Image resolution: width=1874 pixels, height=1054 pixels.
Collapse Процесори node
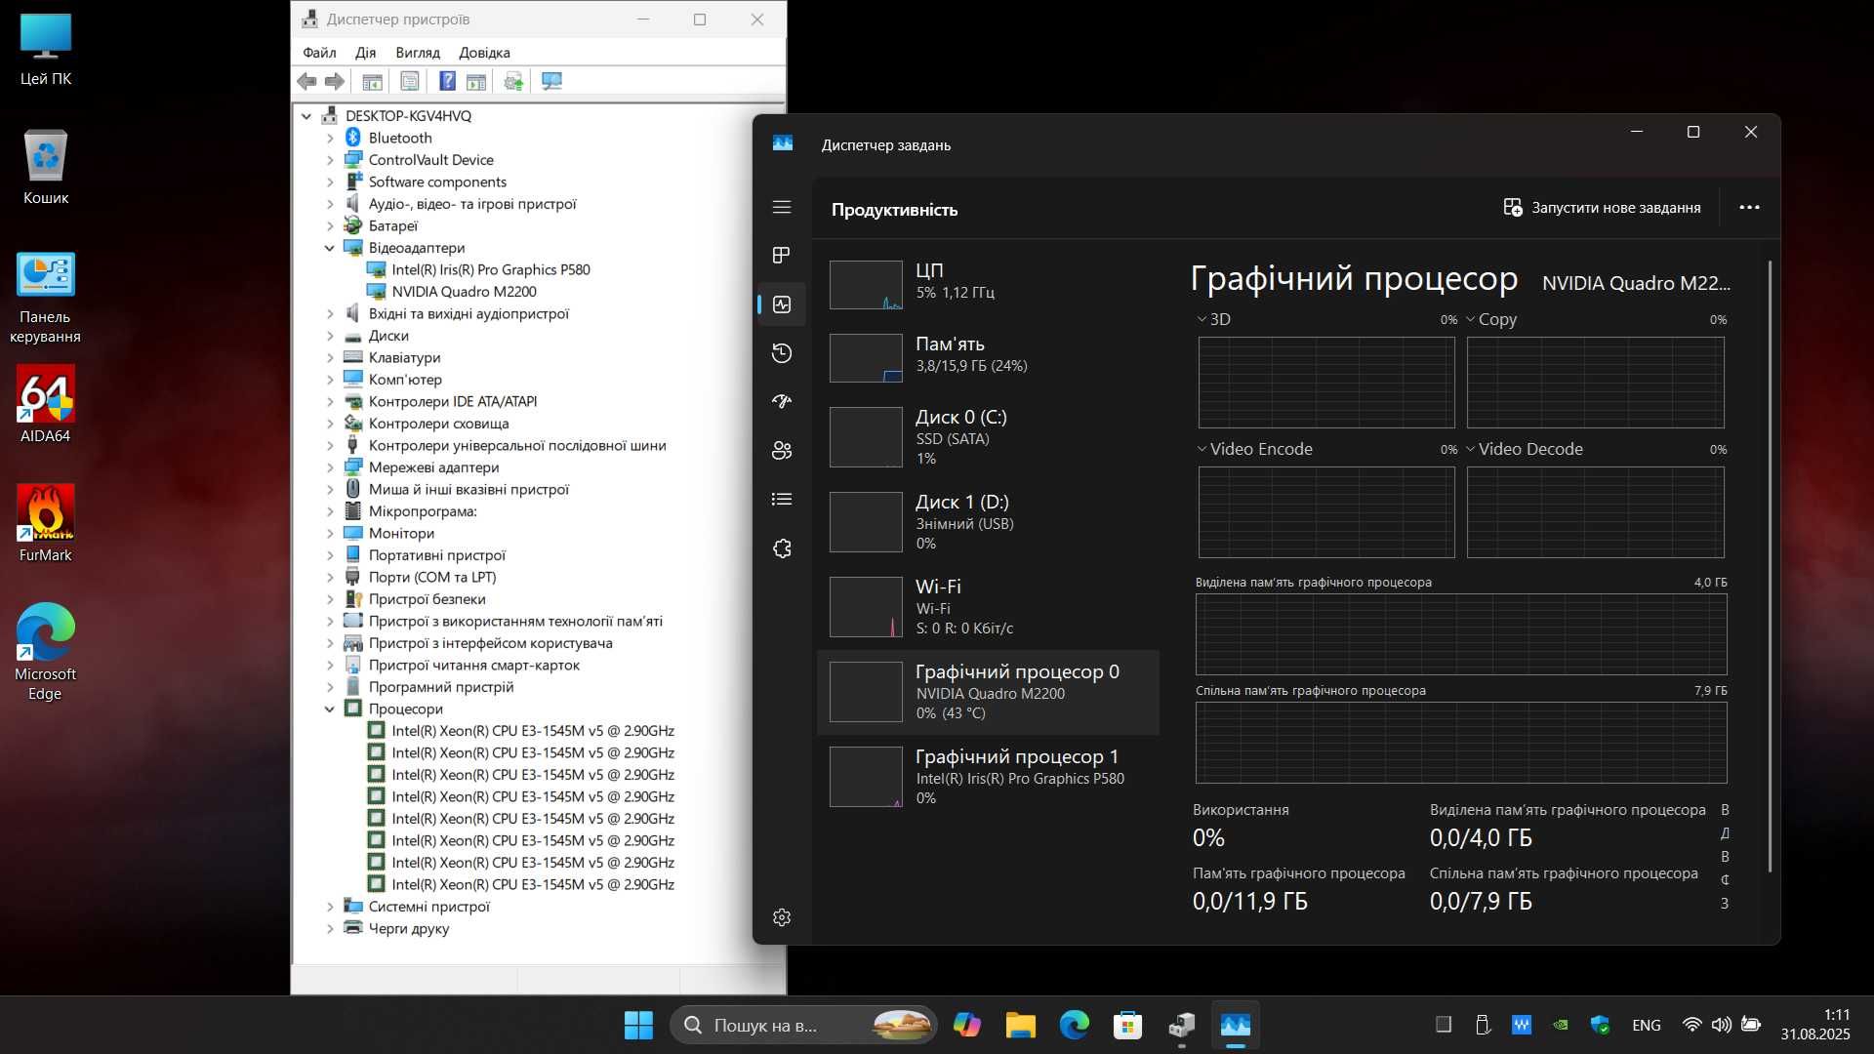click(330, 709)
